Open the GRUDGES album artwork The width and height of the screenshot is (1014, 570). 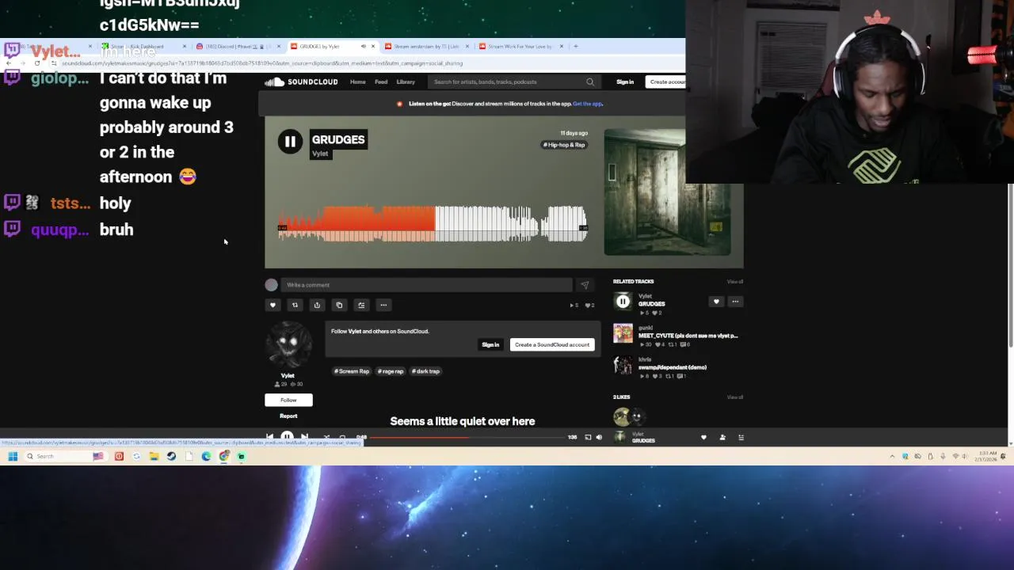pyautogui.click(x=667, y=192)
